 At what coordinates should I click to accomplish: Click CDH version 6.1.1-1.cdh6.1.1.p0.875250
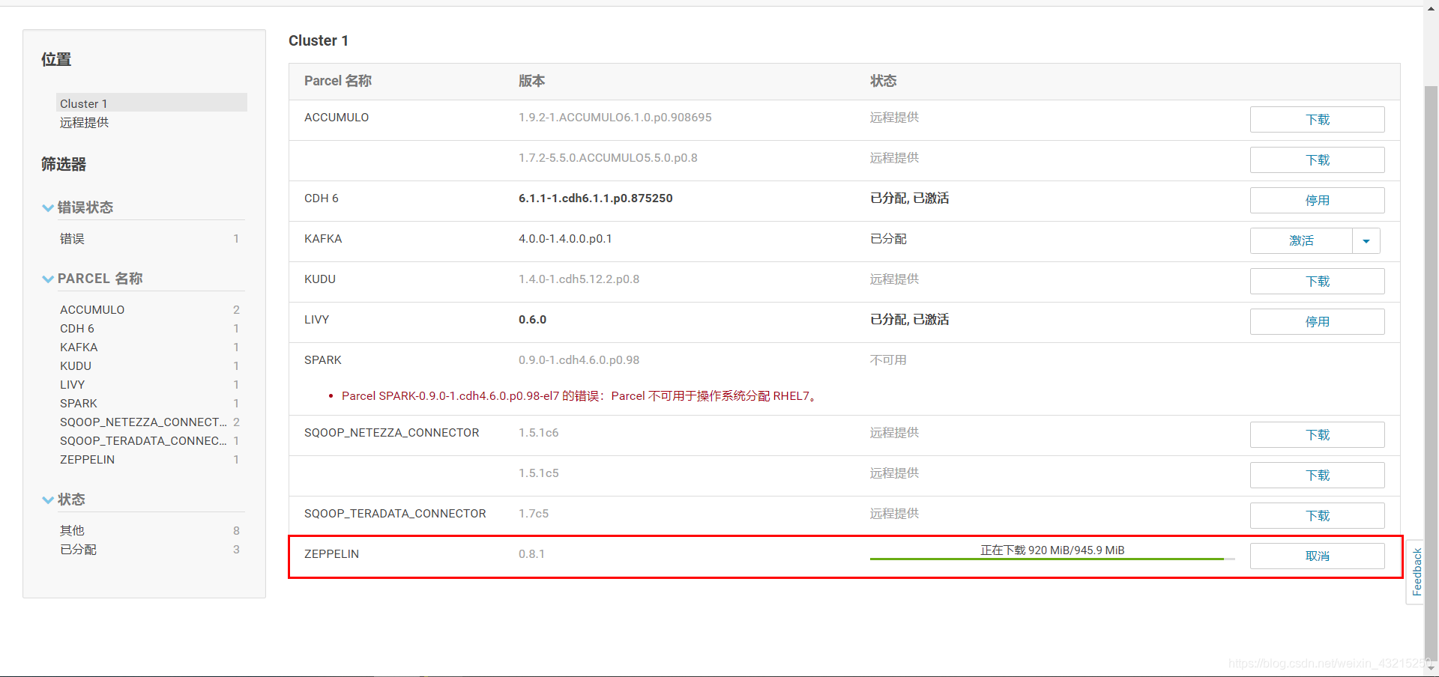pyautogui.click(x=596, y=198)
